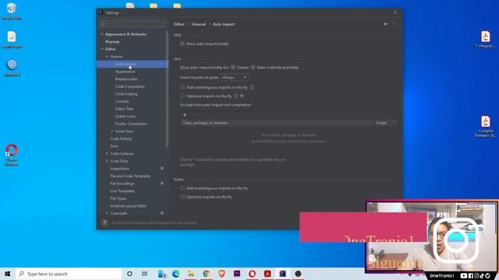Select Appearance under General
Screen dimensions: 499x280
[125, 72]
